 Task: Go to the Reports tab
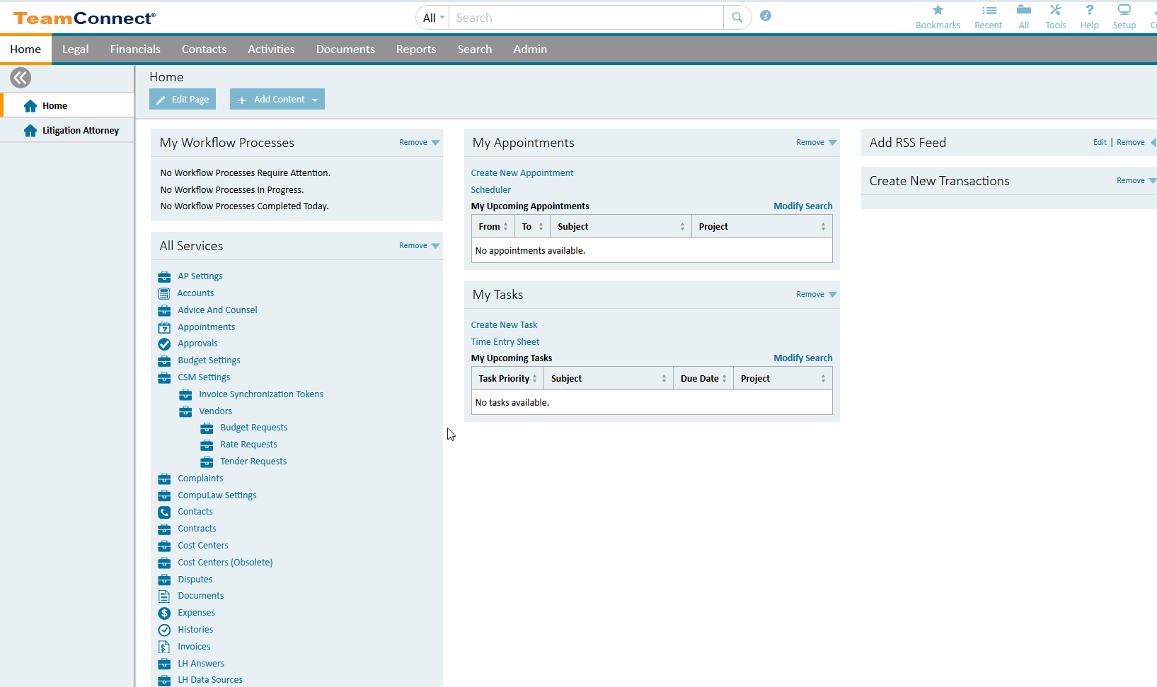pos(416,49)
